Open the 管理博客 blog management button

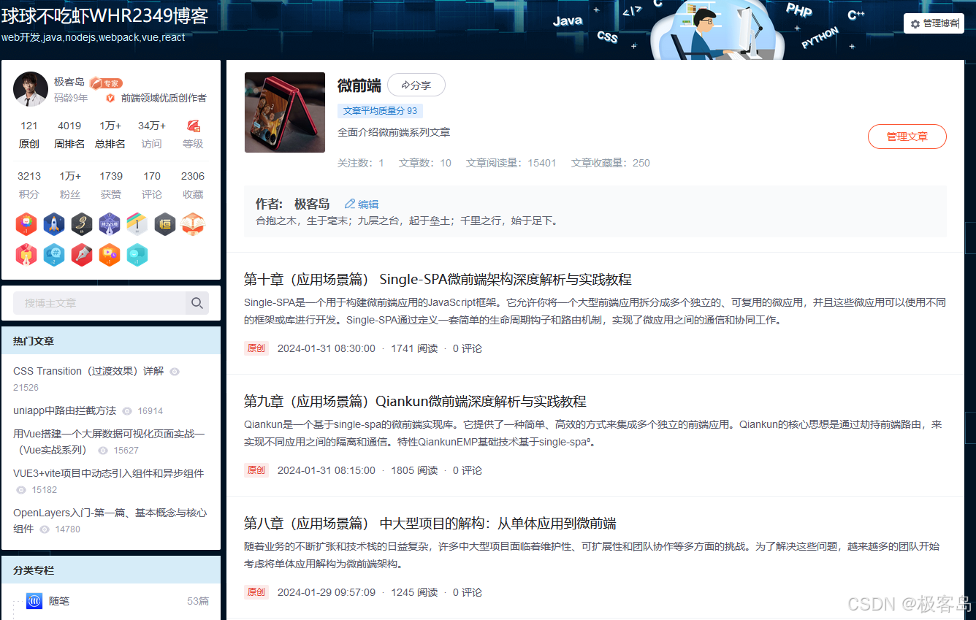click(x=934, y=23)
